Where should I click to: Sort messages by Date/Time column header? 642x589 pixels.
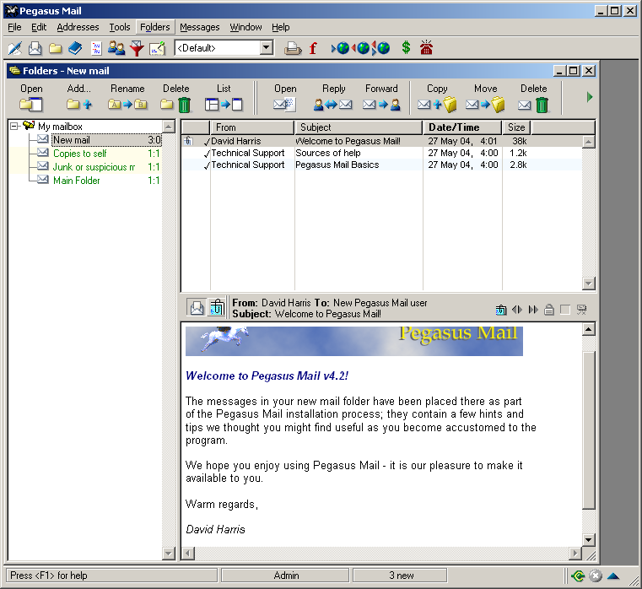[x=462, y=127]
